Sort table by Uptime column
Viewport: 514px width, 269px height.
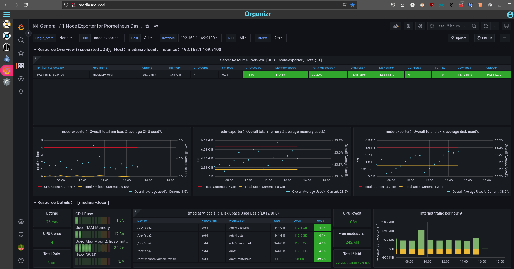(x=147, y=68)
